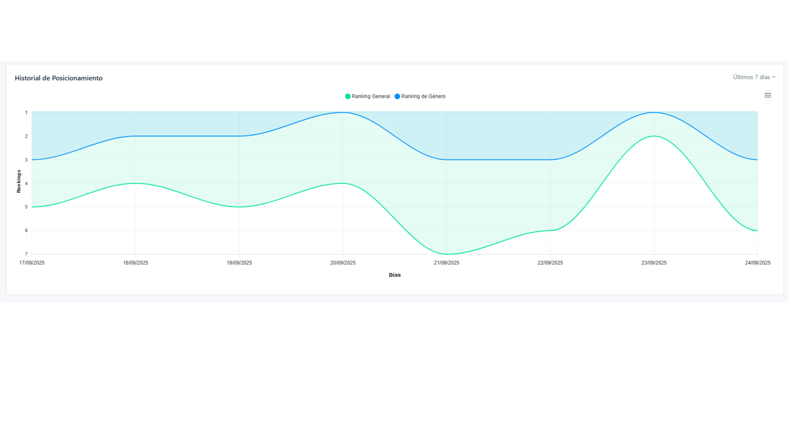Select blue line peak at 20/09/2025

[343, 113]
